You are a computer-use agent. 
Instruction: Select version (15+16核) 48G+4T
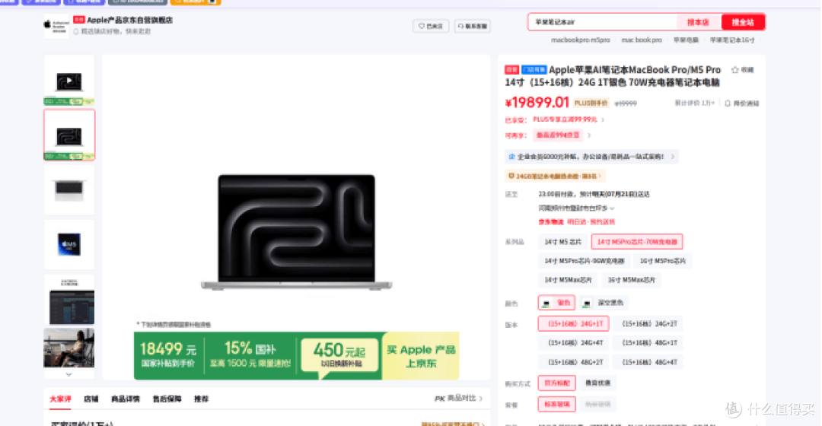649,362
